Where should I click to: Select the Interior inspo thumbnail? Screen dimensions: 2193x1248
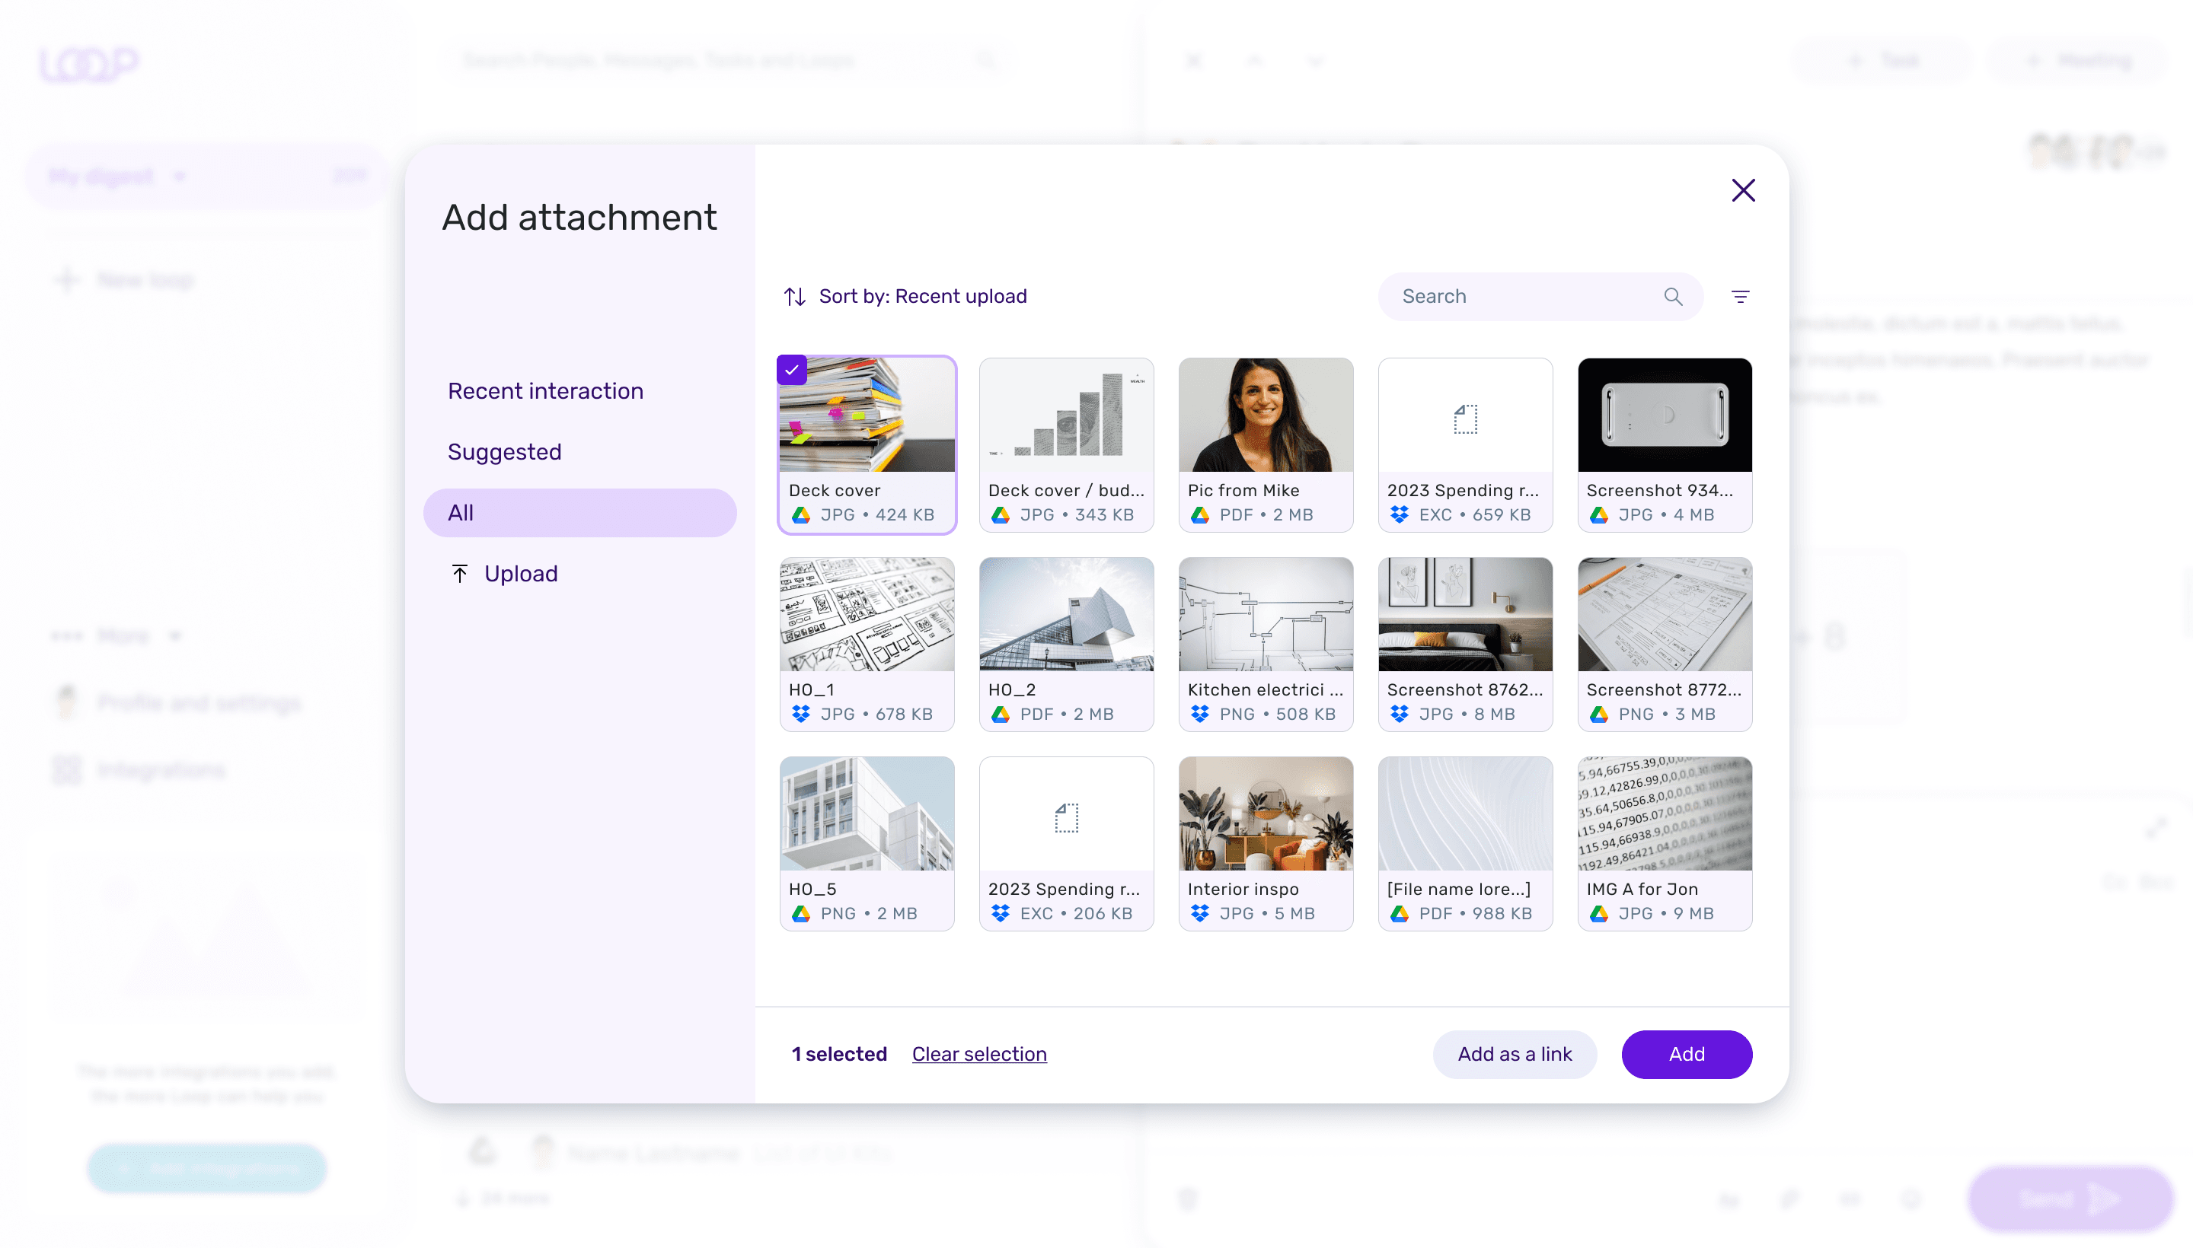point(1265,813)
